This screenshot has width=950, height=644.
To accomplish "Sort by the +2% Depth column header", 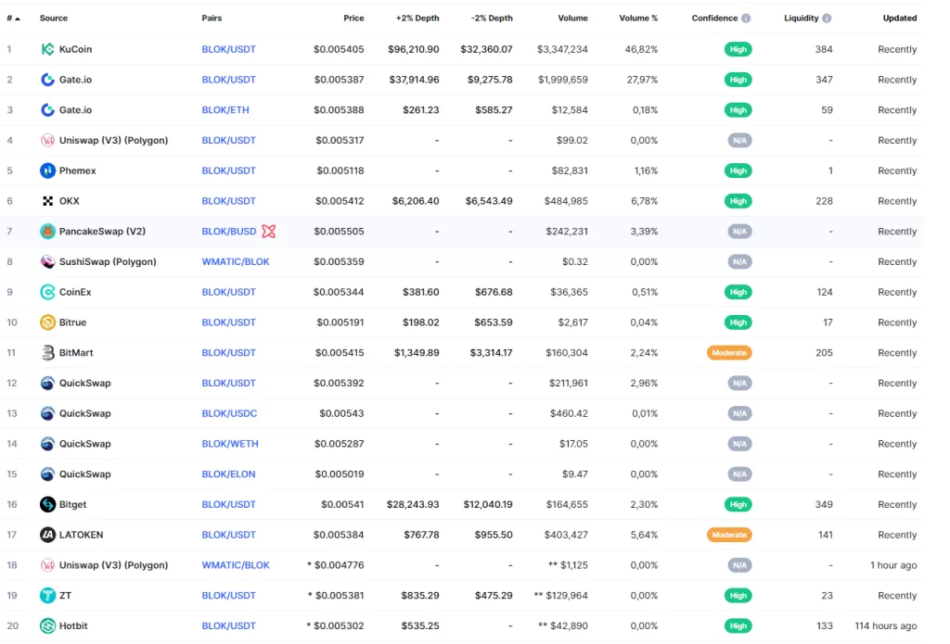I will point(417,19).
